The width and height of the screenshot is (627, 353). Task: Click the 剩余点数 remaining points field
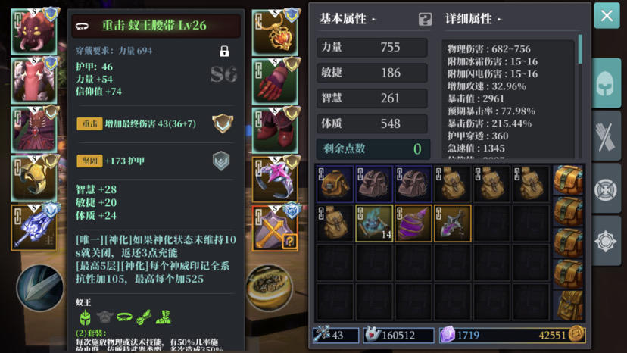tap(373, 149)
